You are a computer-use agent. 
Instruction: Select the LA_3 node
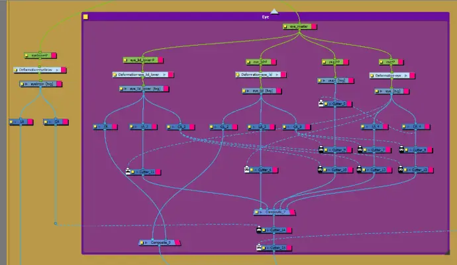coord(261,127)
